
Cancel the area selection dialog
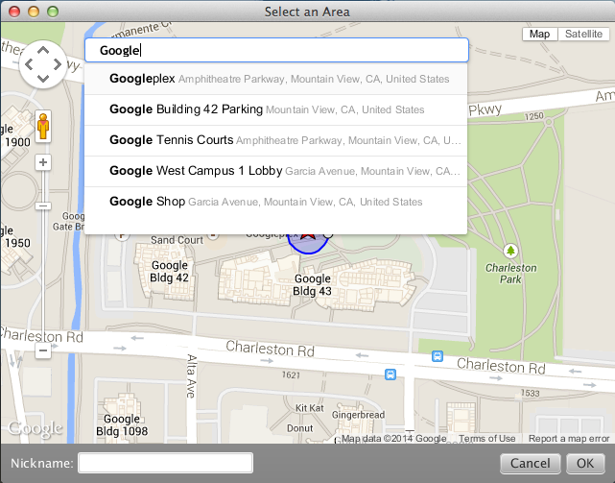(x=531, y=464)
